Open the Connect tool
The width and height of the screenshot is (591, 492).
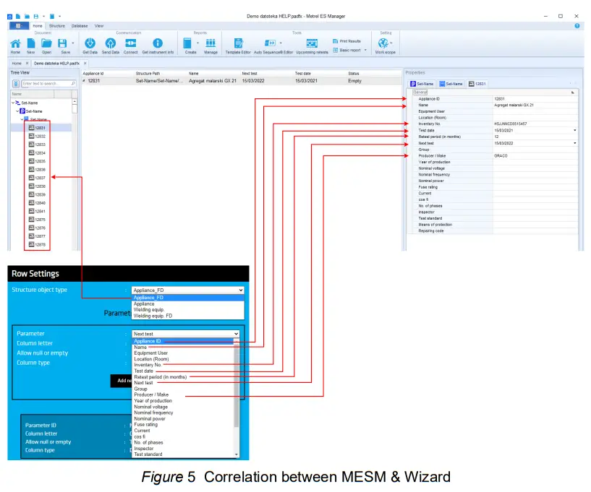(130, 43)
